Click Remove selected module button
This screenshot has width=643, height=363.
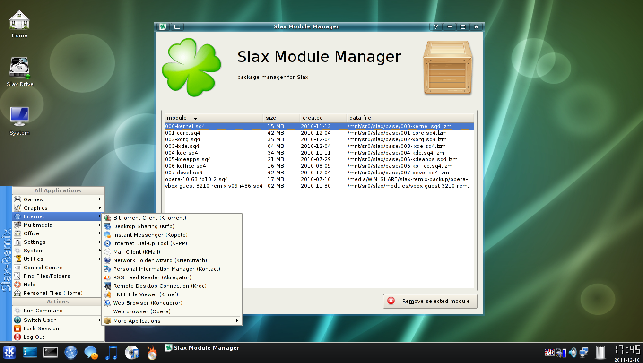[x=430, y=301]
